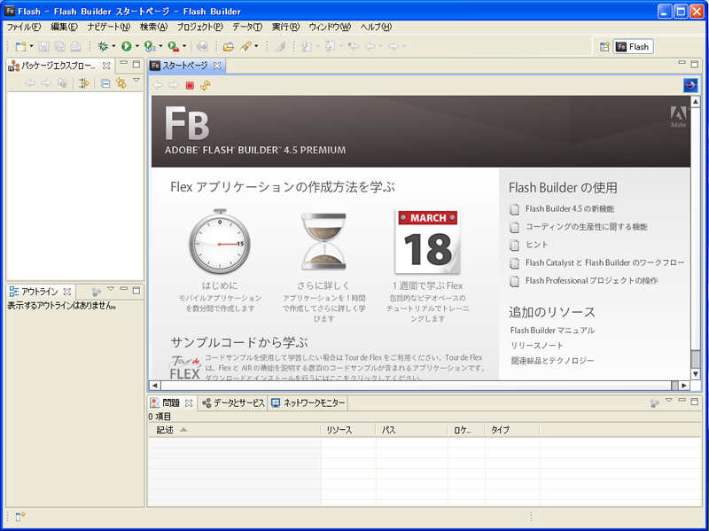Open the Profile dropdown arrow
709x531 pixels.
160,46
